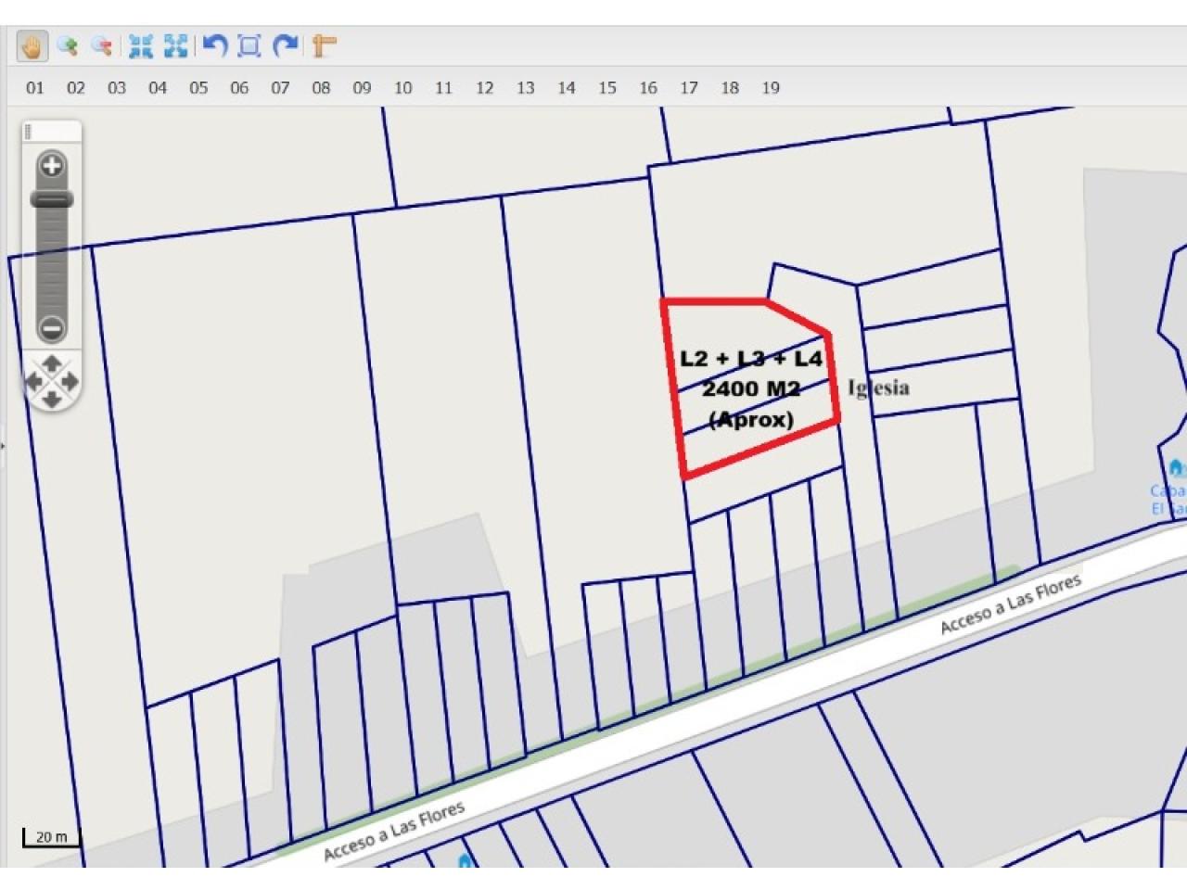Switch to the 10 tab
Viewport: 1187px width, 890px height.
pyautogui.click(x=402, y=88)
